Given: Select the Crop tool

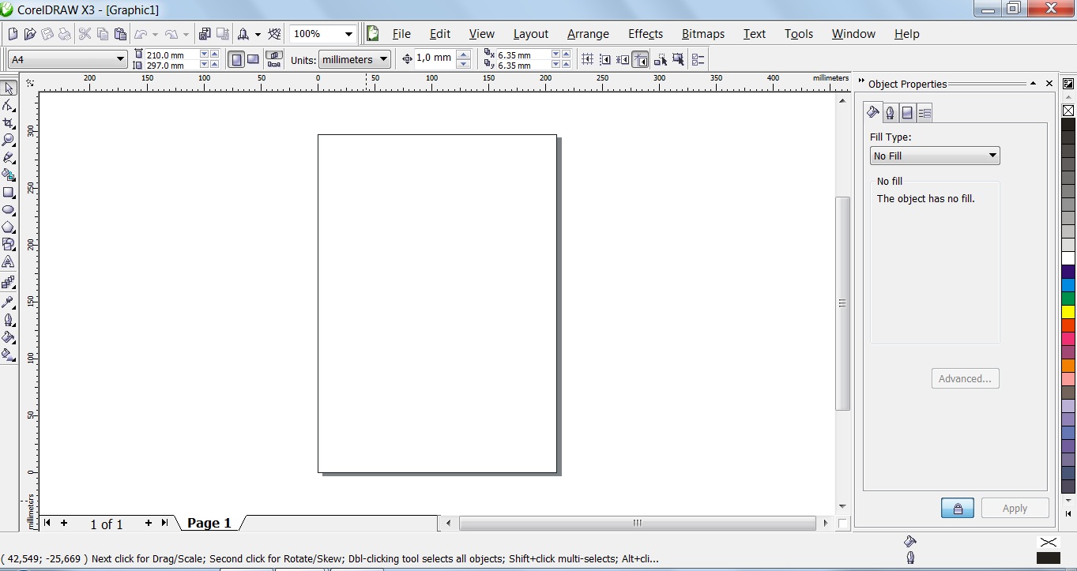Looking at the screenshot, I should coord(9,122).
